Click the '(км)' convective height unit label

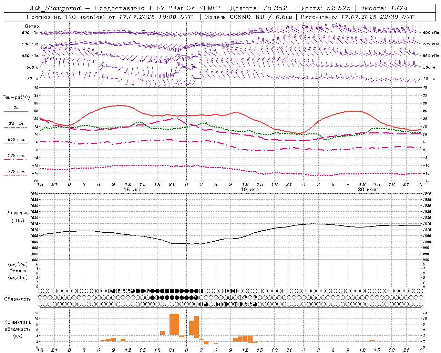(x=18, y=336)
